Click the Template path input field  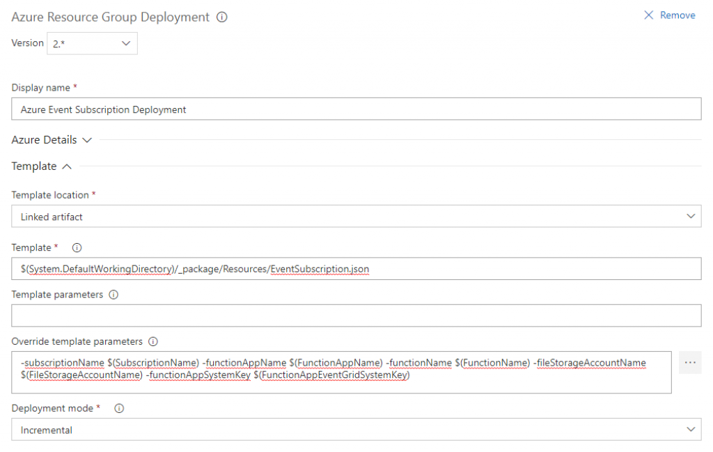[356, 269]
